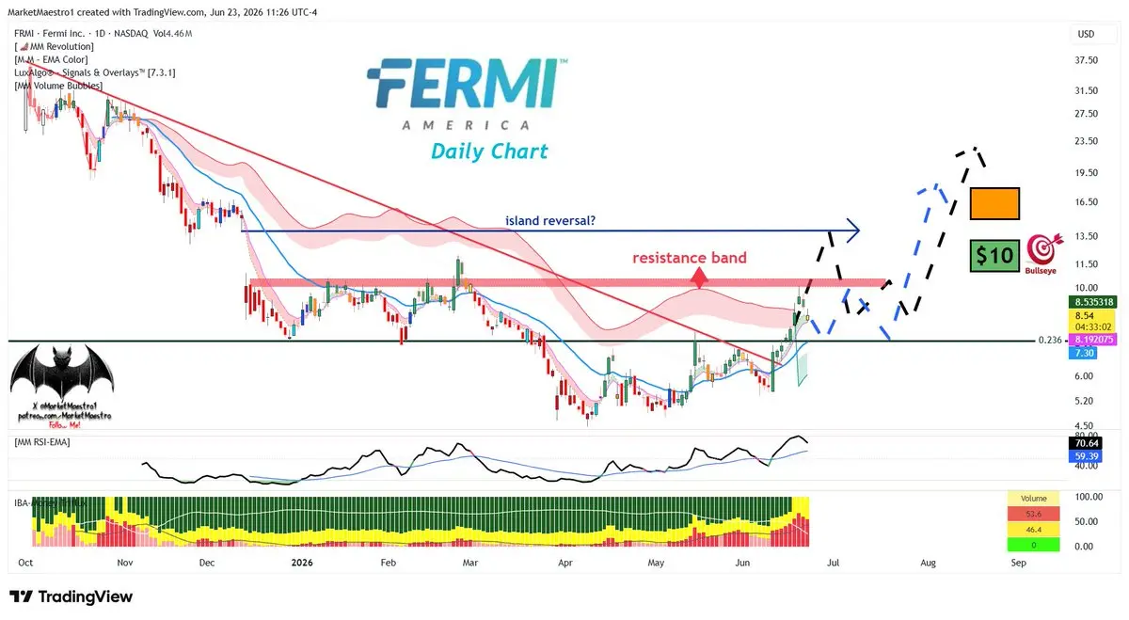Click the 37.50 price axis label
The height and width of the screenshot is (620, 1129).
click(1087, 60)
